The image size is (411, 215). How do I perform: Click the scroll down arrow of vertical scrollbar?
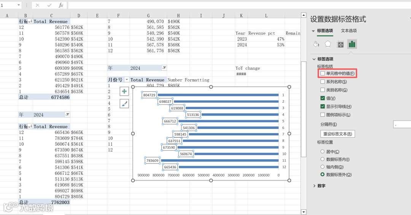point(304,212)
